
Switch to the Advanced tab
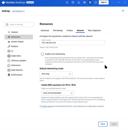click(45, 30)
